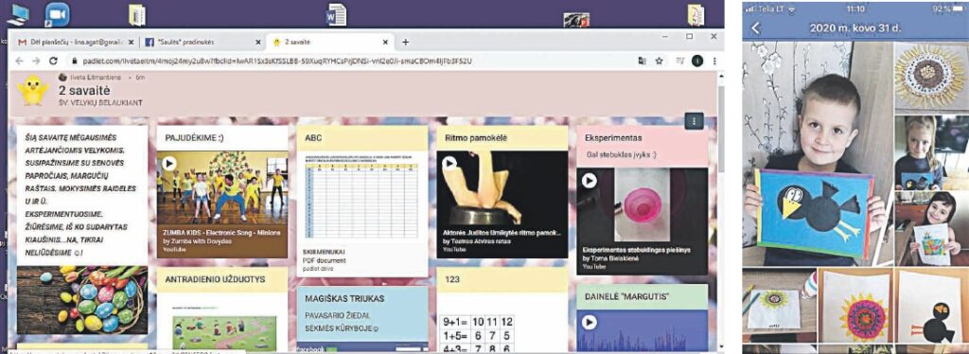Open the Zoom desktop icon

(57, 14)
